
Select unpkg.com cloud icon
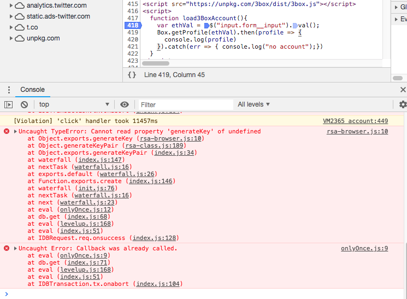coord(20,38)
